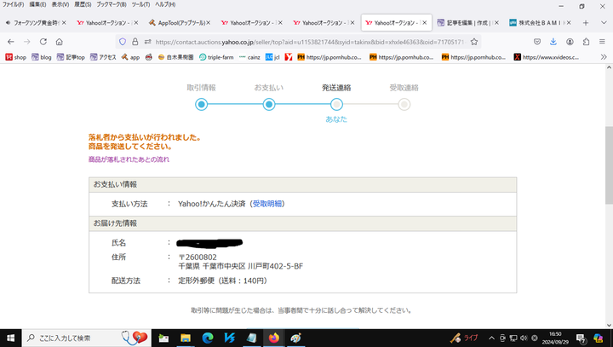Launch Microsoft Edge from the taskbar
This screenshot has height=347, width=613.
pyautogui.click(x=207, y=338)
